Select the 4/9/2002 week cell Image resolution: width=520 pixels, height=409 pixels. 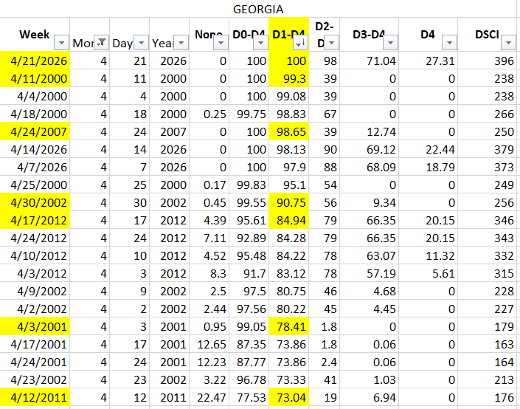[35, 291]
